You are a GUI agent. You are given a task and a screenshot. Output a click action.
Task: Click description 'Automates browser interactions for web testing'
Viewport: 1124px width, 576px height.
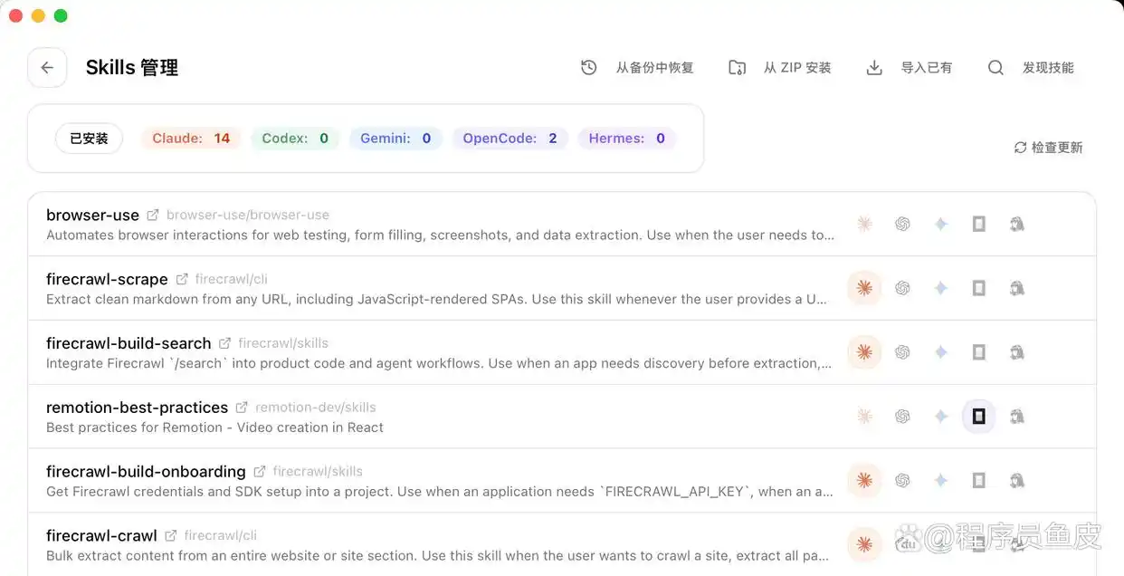point(440,235)
